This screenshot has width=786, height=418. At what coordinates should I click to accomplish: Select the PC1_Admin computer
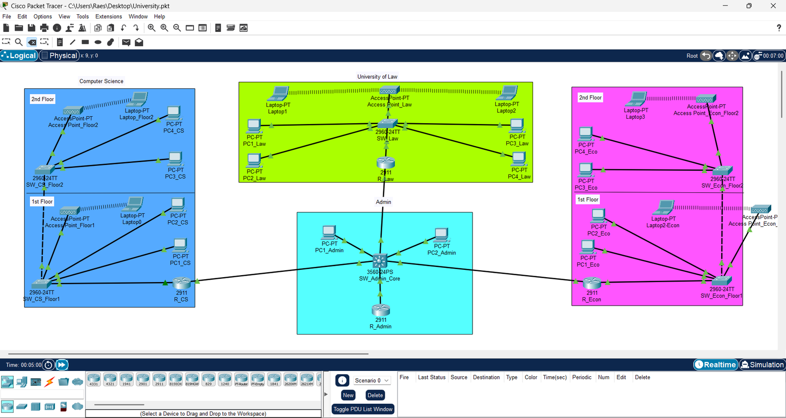329,233
